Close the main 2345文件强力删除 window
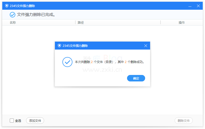This screenshot has width=205, height=129. [198, 6]
